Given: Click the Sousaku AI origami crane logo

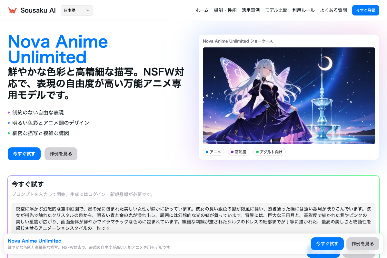Looking at the screenshot, I should pyautogui.click(x=13, y=10).
